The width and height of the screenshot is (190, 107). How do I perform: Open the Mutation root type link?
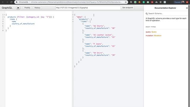pyautogui.click(x=158, y=36)
